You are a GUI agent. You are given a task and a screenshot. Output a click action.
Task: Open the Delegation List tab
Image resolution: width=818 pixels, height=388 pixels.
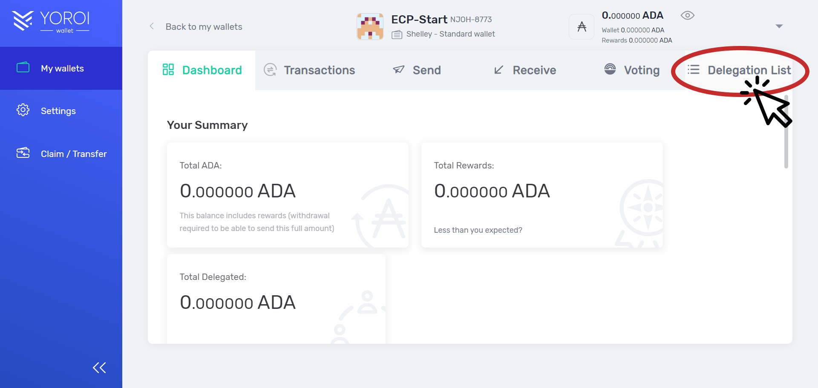pyautogui.click(x=749, y=69)
